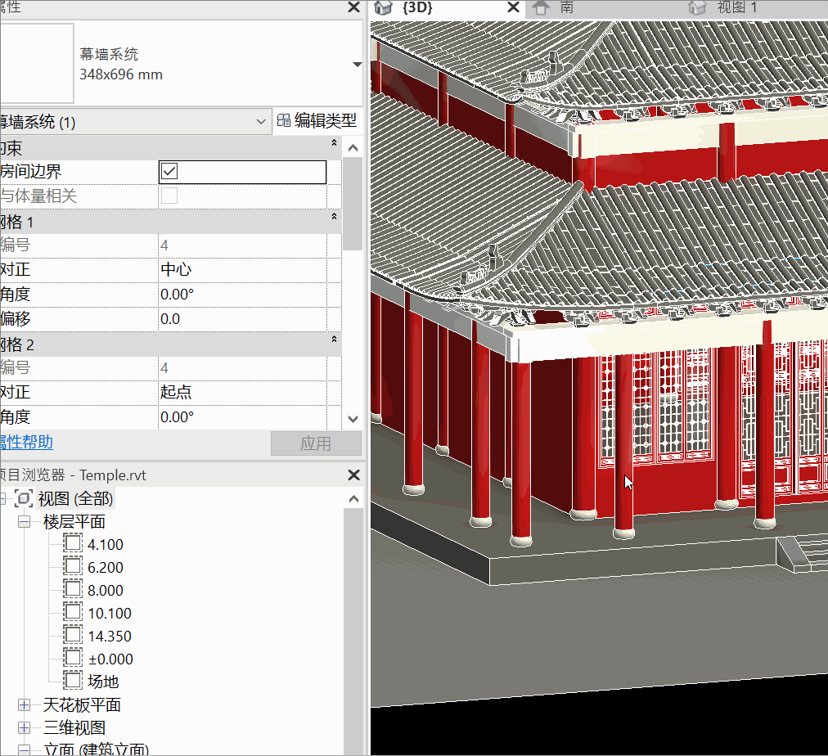Click the floor plan icon beside 14.350

(72, 636)
